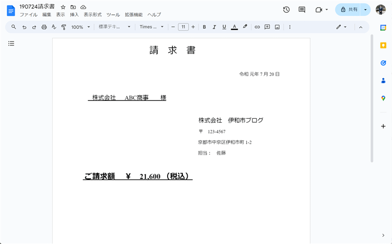The image size is (392, 244).
Task: Star the 190724請求書 document
Action: [x=63, y=7]
